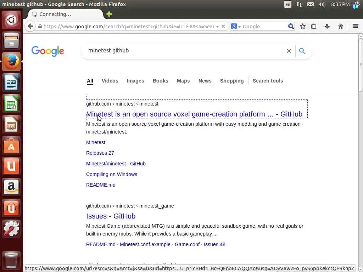
Task: Open the Downloads arrow icon
Action: point(327,26)
